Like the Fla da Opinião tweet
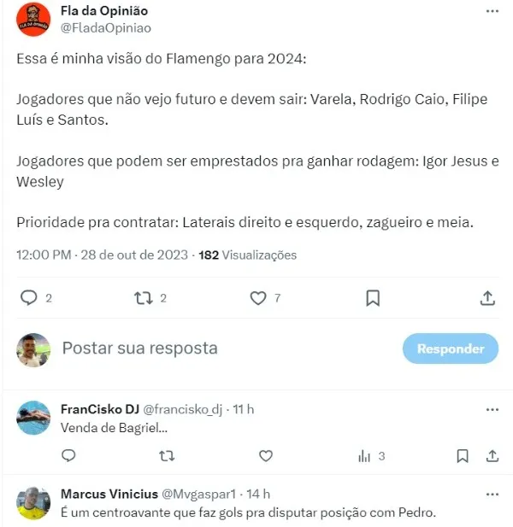513x527 pixels. pos(258,298)
